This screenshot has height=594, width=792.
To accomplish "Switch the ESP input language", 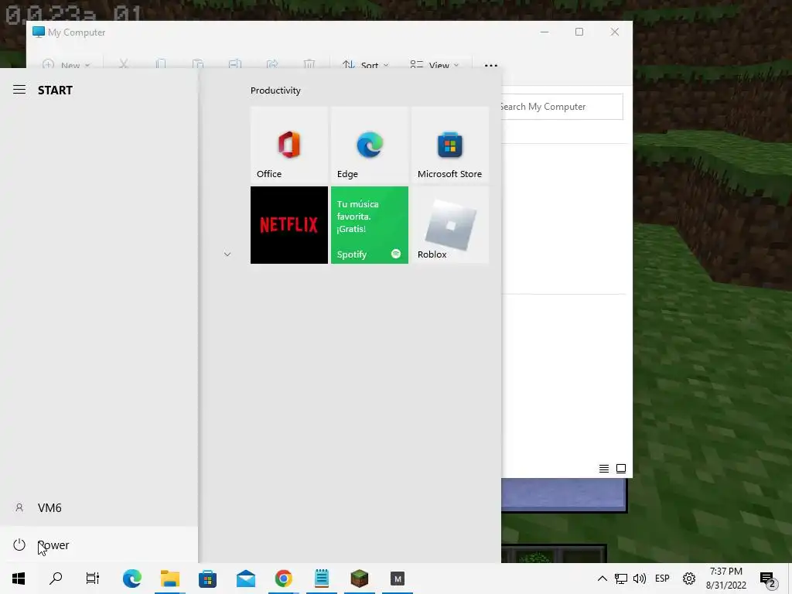I will [662, 579].
